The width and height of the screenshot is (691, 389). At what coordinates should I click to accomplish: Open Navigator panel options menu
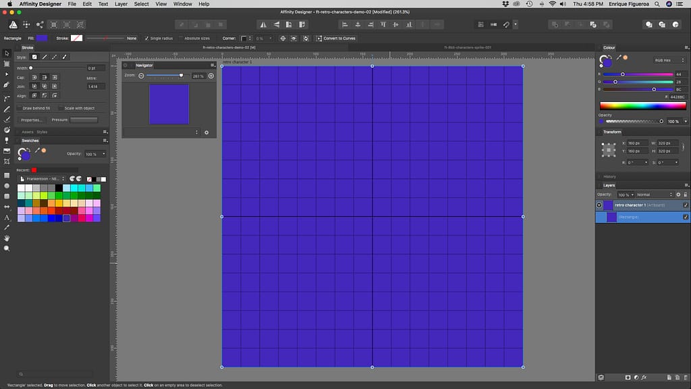213,66
